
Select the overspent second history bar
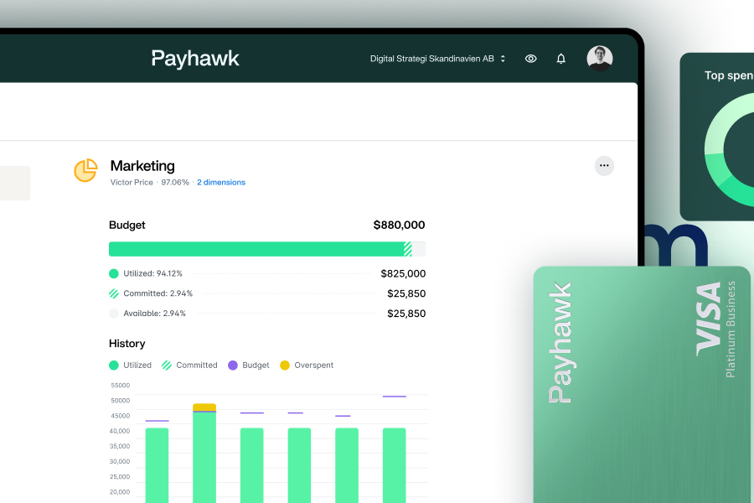(204, 453)
